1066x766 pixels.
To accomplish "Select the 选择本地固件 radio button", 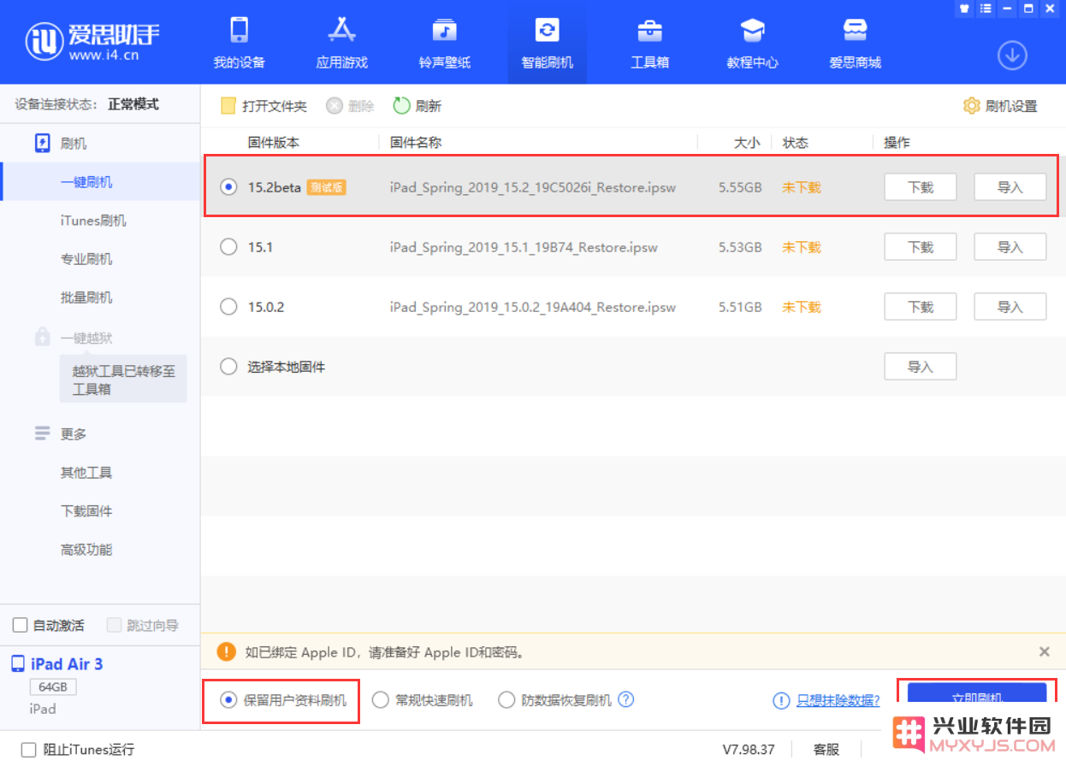I will click(x=228, y=367).
